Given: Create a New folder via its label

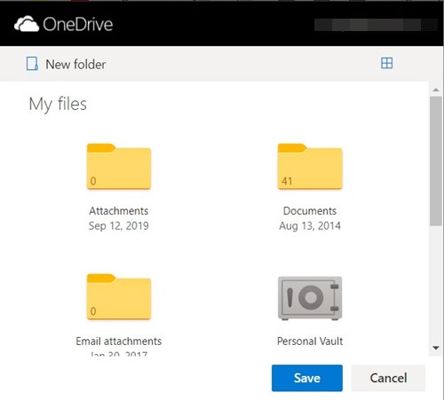Looking at the screenshot, I should [x=75, y=64].
